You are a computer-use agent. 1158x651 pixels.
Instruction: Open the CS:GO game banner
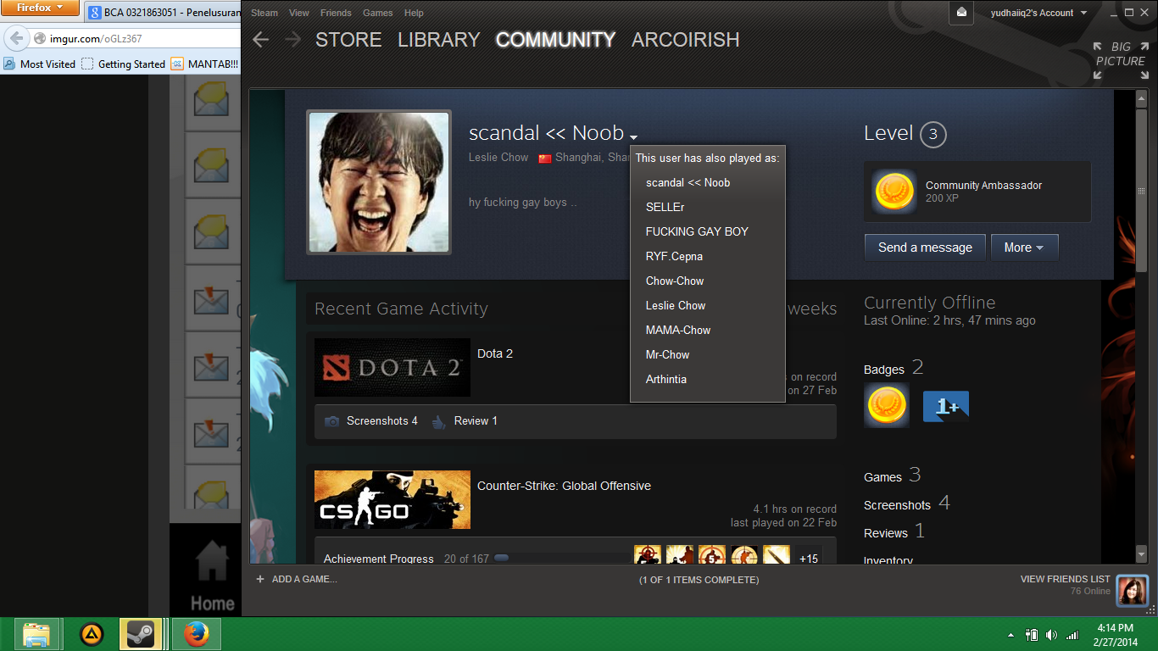click(392, 500)
